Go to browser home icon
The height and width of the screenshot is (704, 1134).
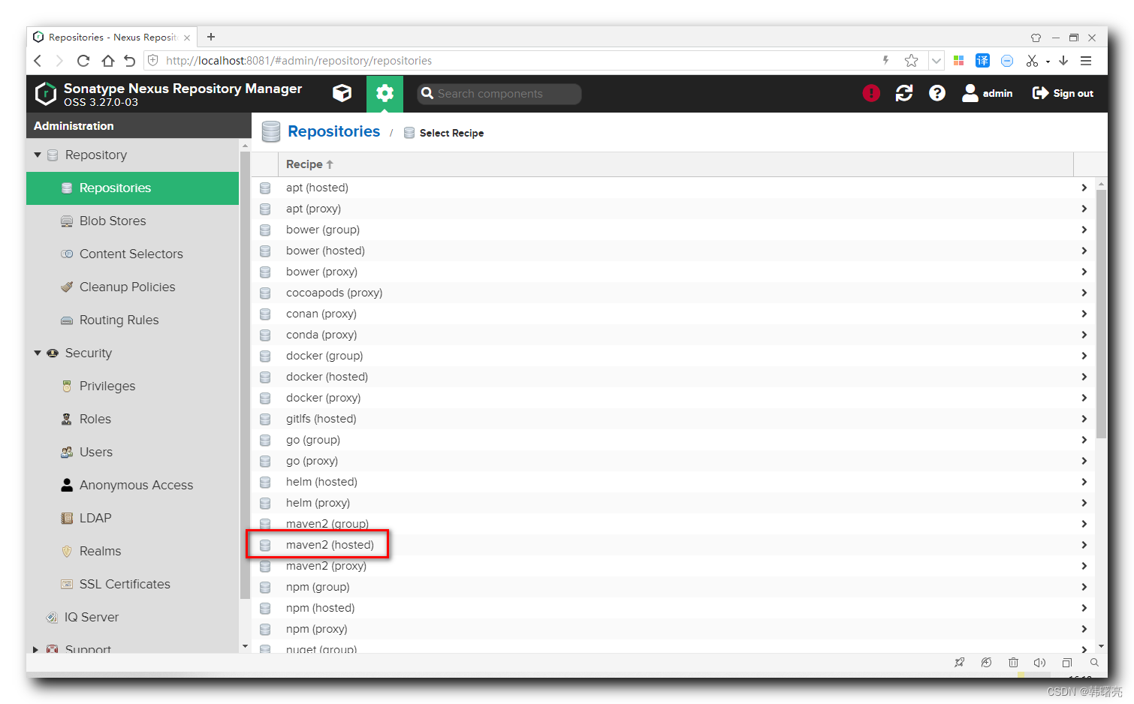[x=107, y=61]
